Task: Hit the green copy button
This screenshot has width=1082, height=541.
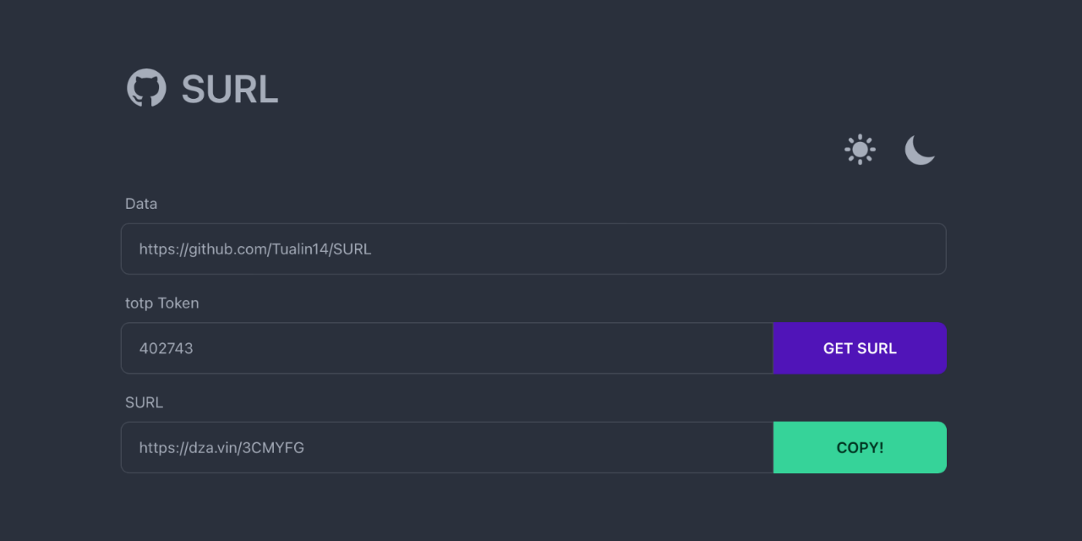Action: click(860, 447)
